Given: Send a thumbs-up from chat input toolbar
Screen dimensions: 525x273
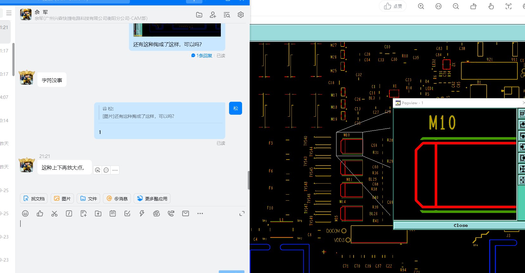Looking at the screenshot, I should [x=40, y=214].
